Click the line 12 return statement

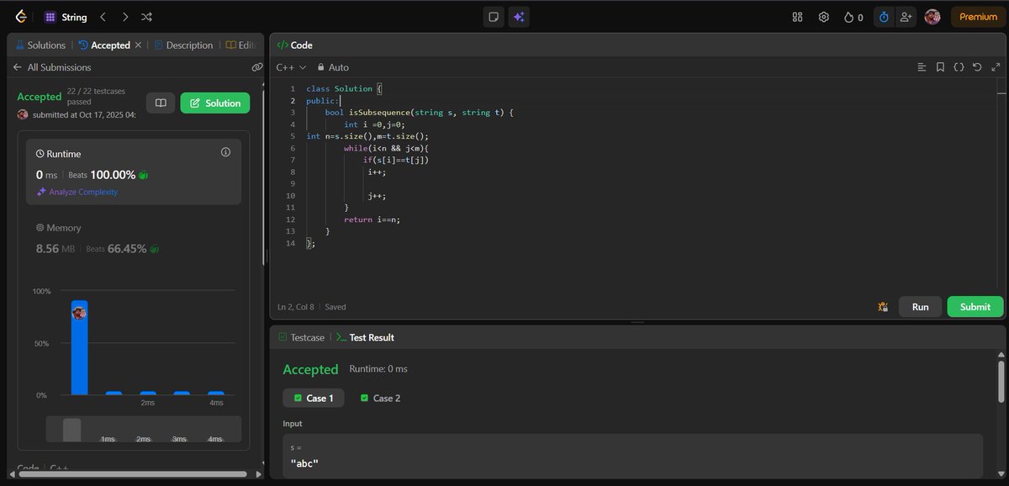[x=372, y=219]
